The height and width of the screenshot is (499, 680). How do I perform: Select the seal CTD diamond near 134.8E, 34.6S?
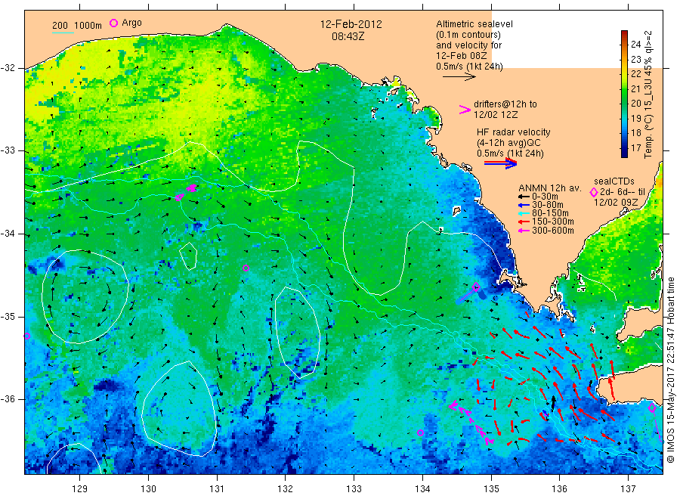tap(476, 287)
